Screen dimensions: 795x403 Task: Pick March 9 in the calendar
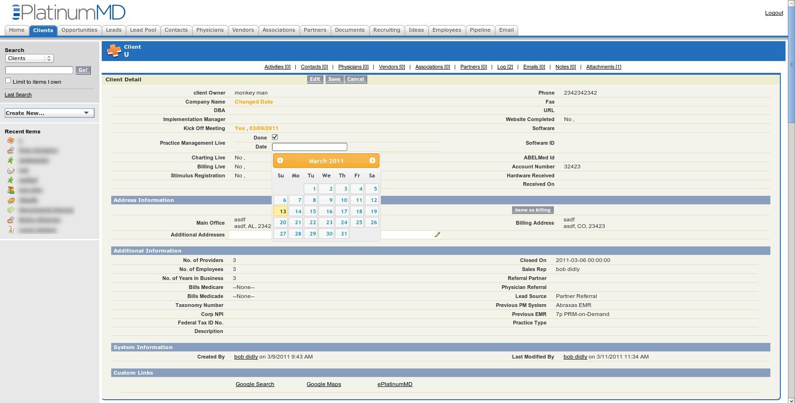pyautogui.click(x=326, y=200)
